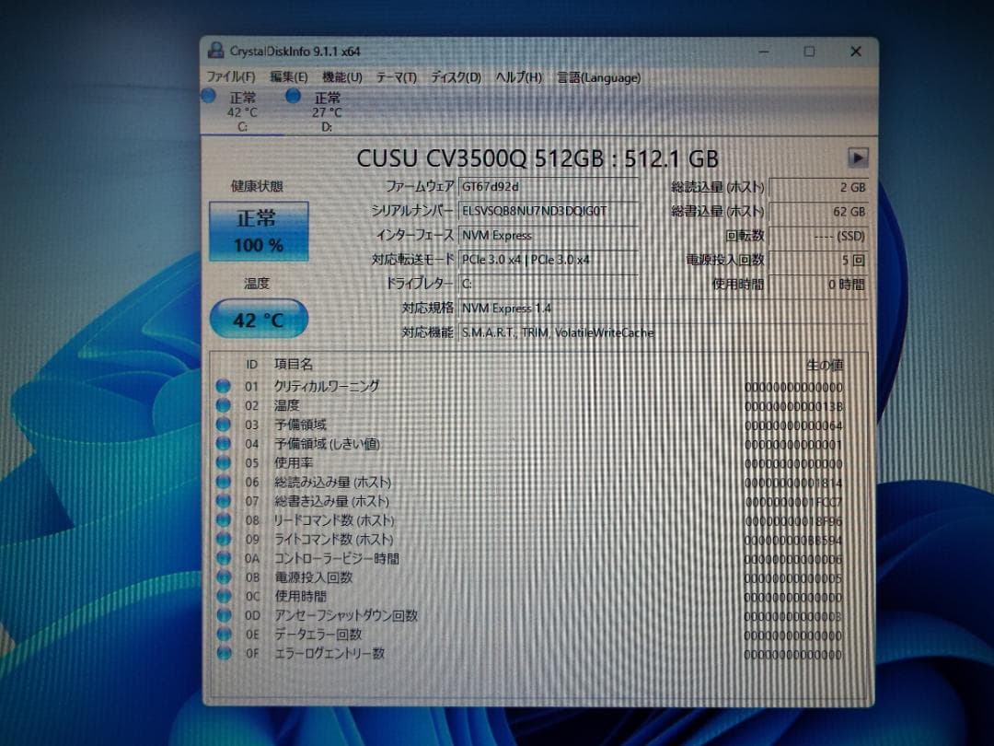994x746 pixels.
Task: Open the テーマ(T) theme menu
Action: 396,77
